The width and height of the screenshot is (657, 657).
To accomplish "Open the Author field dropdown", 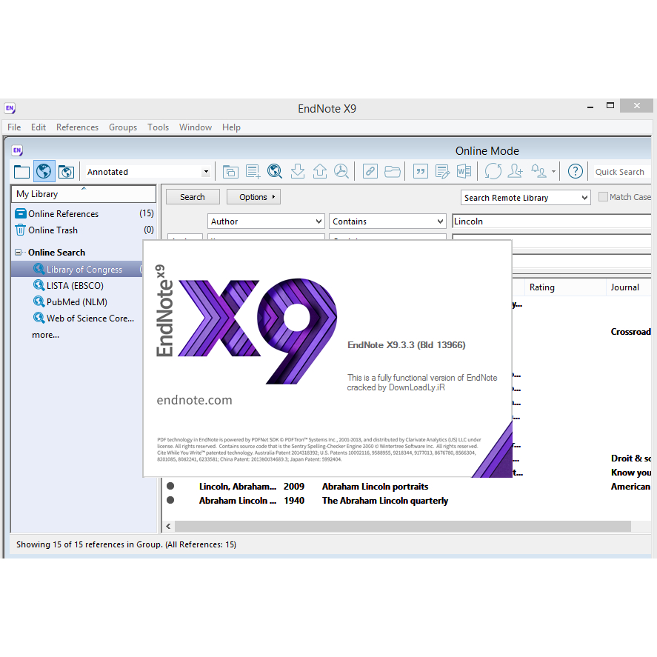I will [319, 221].
